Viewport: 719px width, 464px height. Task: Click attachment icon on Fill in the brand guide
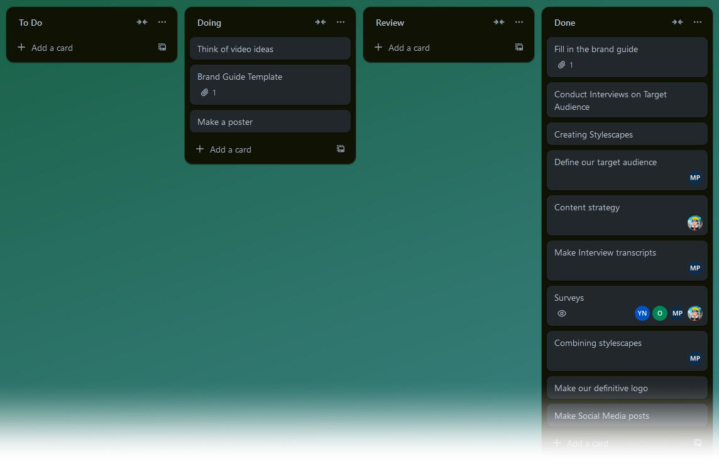pos(561,64)
